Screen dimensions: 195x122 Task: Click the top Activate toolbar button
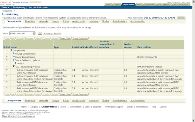coord(20,38)
